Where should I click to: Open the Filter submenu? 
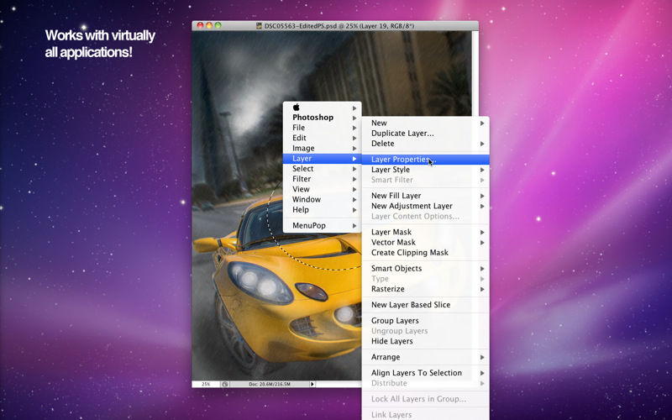pyautogui.click(x=322, y=179)
